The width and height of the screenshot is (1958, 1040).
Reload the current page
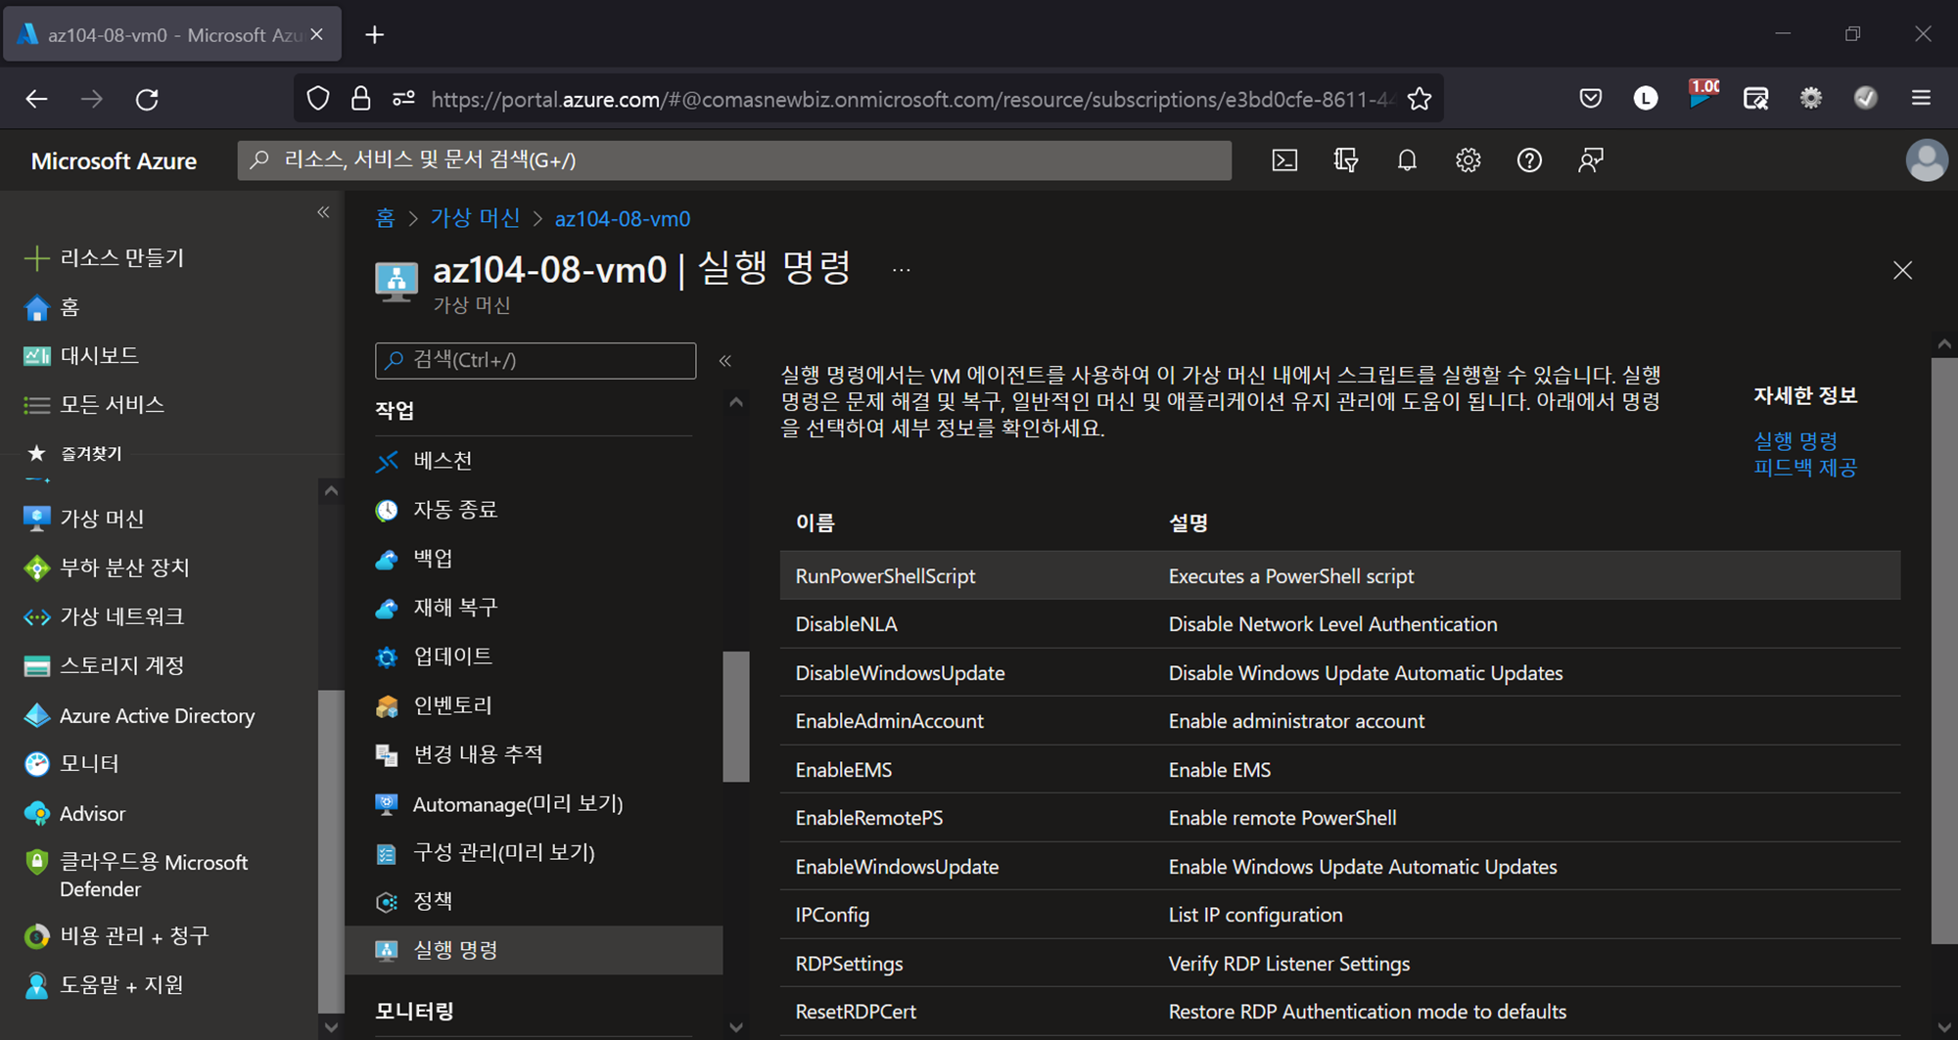(x=147, y=99)
